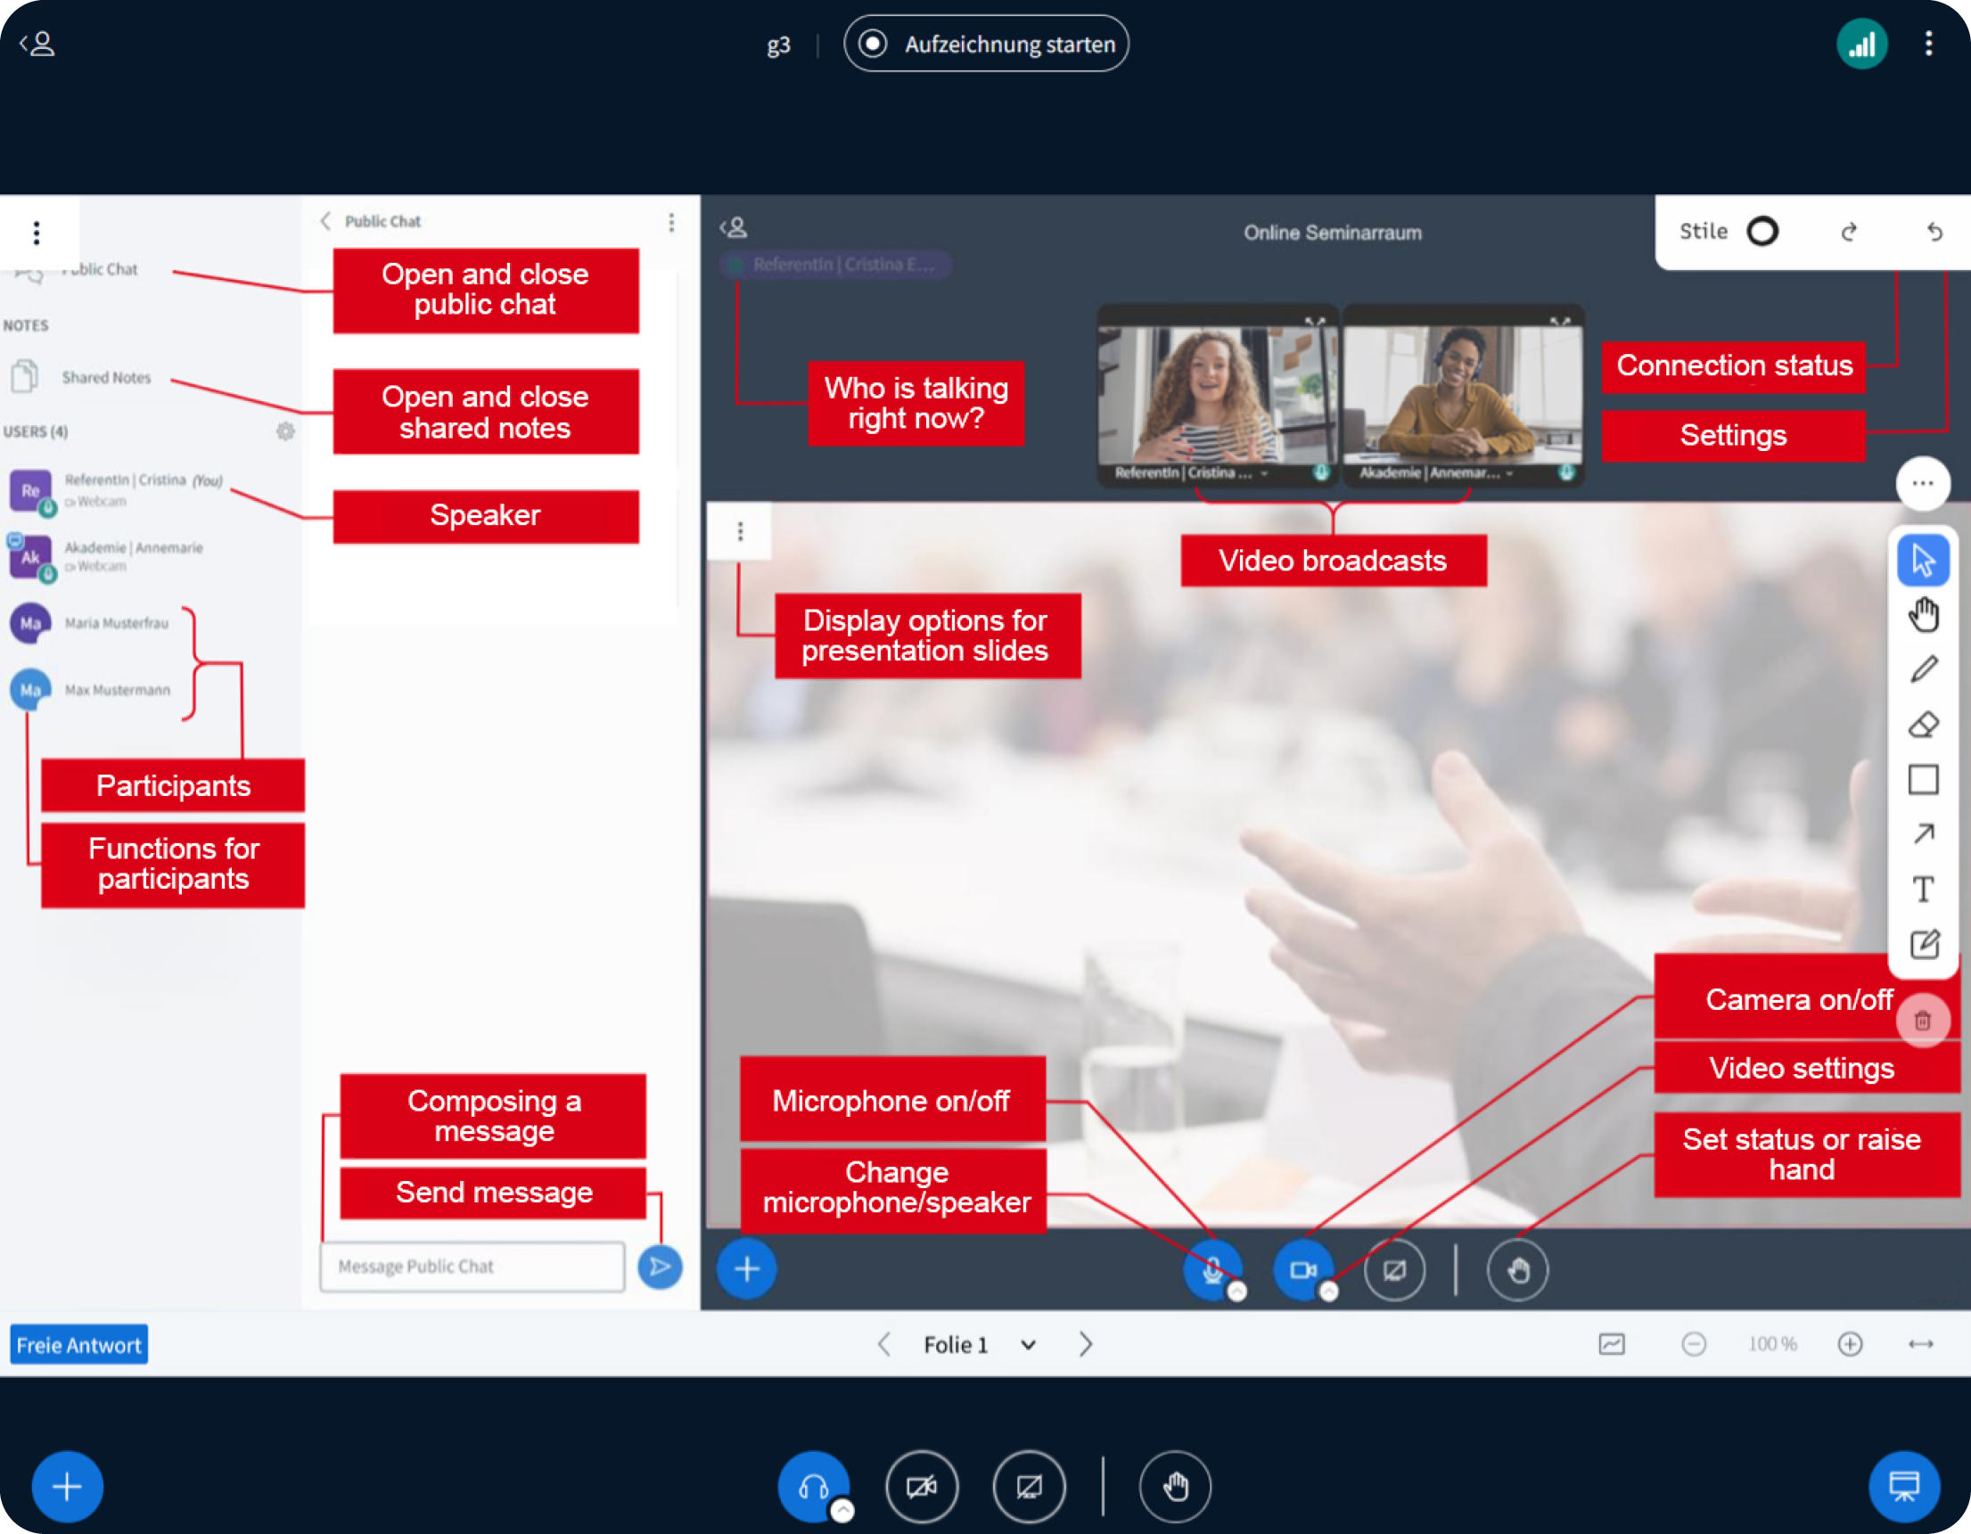Image resolution: width=1971 pixels, height=1534 pixels.
Task: Open the three-dot options menu top right
Action: point(1929,44)
